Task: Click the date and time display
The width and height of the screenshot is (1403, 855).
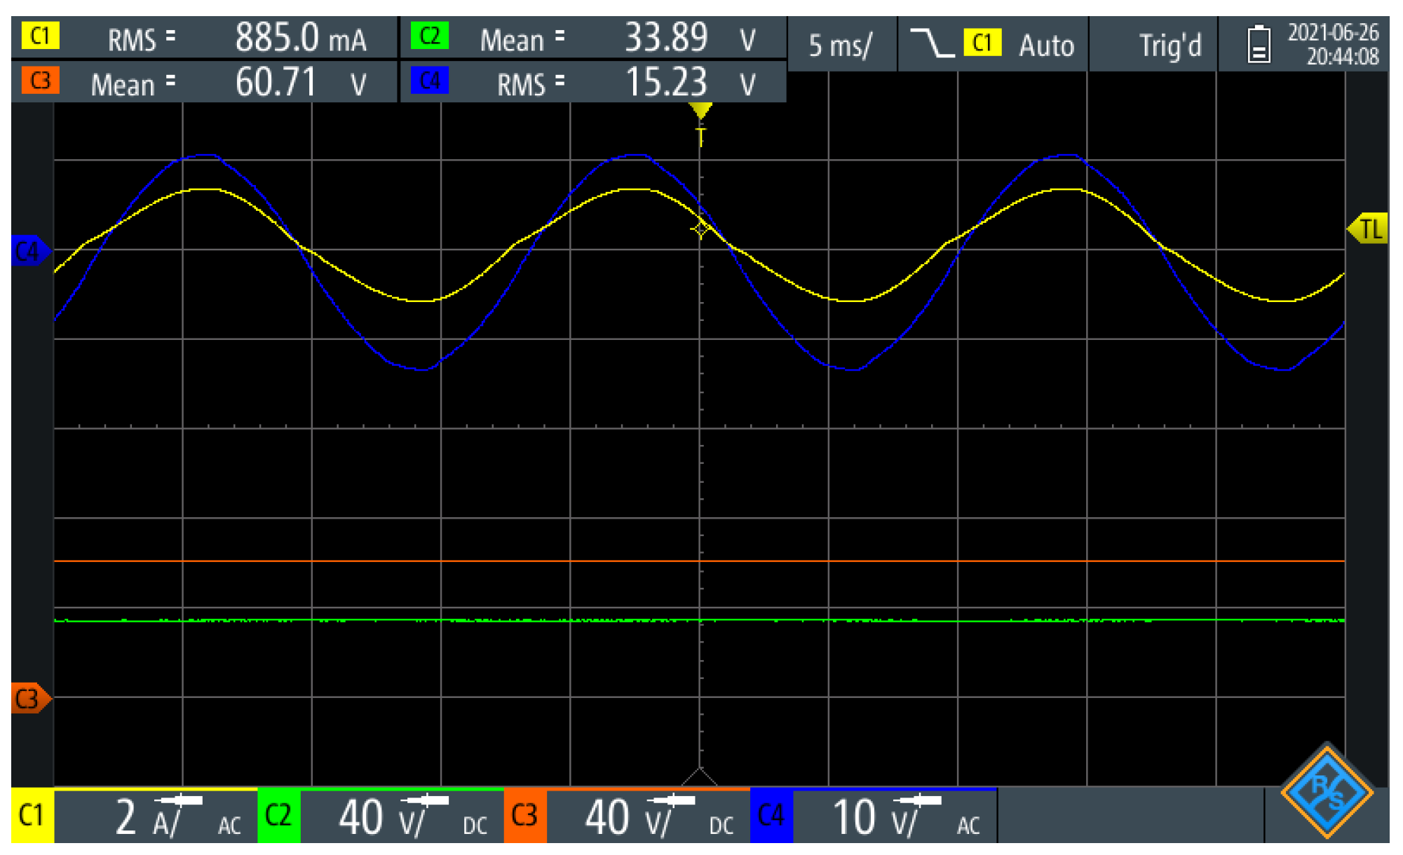Action: tap(1332, 44)
